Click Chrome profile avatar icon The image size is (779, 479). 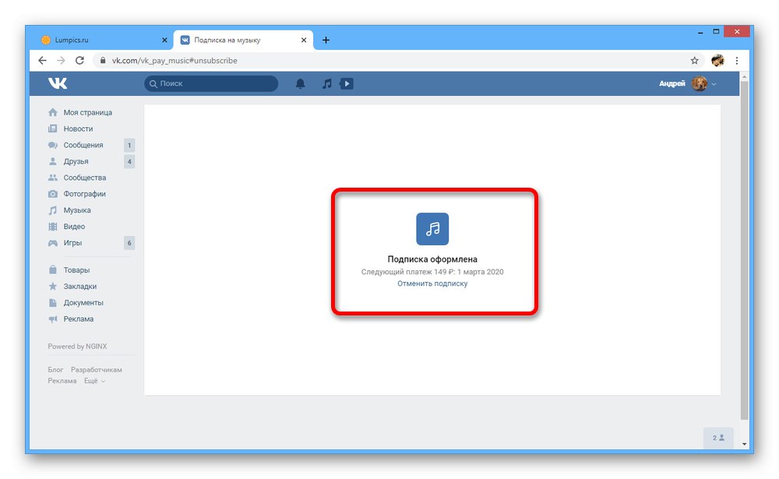(717, 61)
